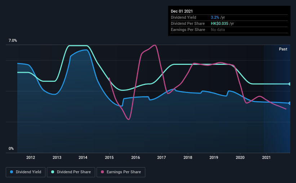Click the 2015 x-axis label

coord(109,157)
